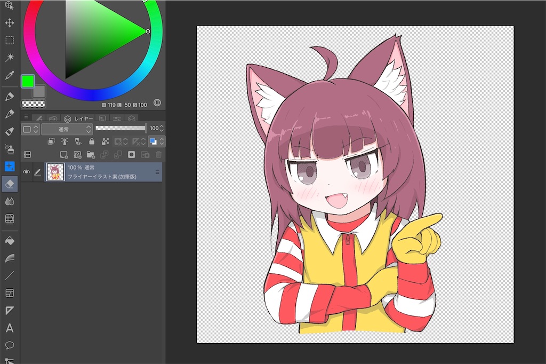Select the Fill bucket tool

tap(10, 241)
